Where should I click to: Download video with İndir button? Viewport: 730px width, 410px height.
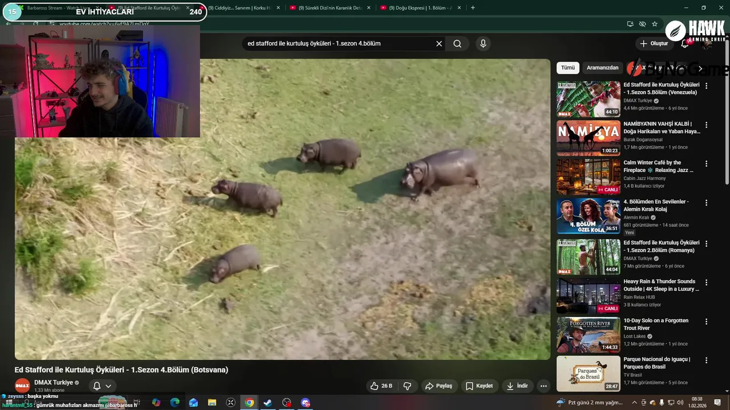pyautogui.click(x=517, y=386)
